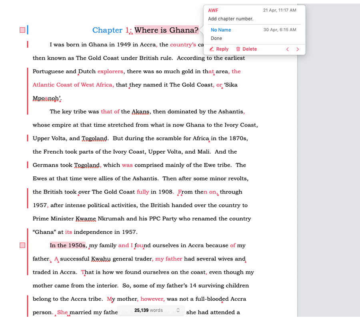Click the 'Reply' text in comment popup
360x320 pixels.
222,49
